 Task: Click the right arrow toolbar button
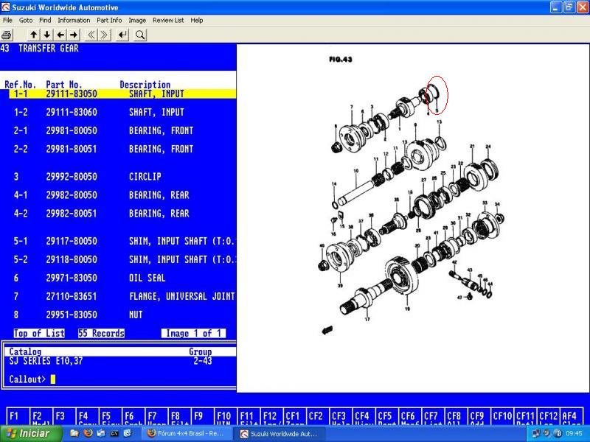74,35
